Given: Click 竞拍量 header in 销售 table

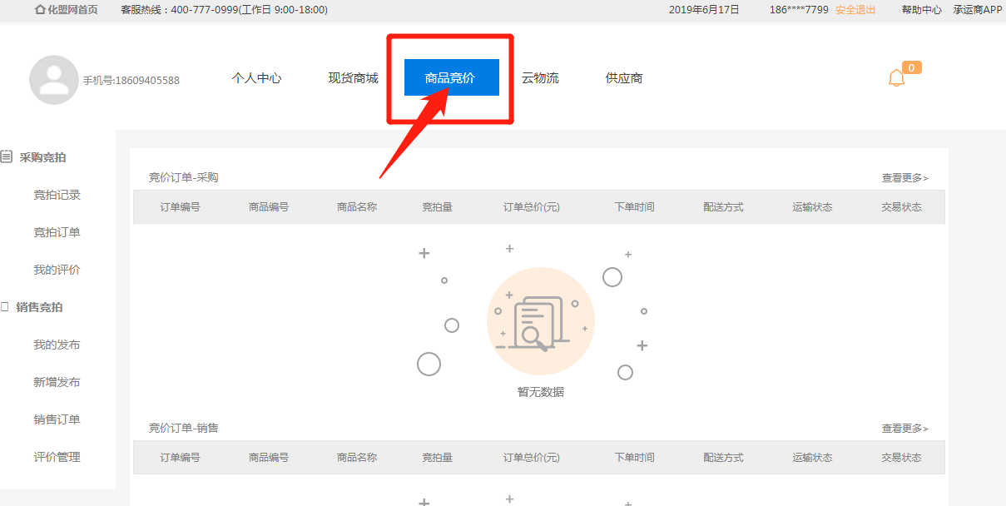Looking at the screenshot, I should coord(438,458).
